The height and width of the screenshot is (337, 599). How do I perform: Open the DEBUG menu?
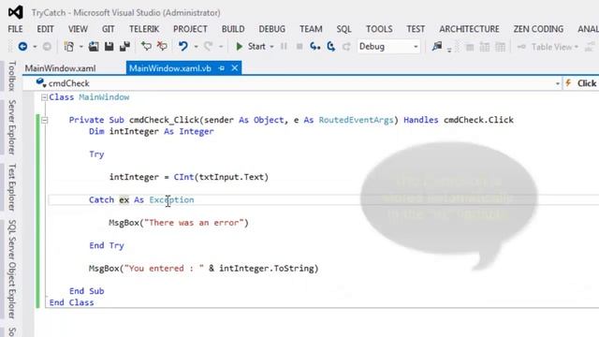point(272,29)
